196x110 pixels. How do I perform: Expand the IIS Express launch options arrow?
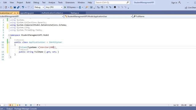(77, 7)
